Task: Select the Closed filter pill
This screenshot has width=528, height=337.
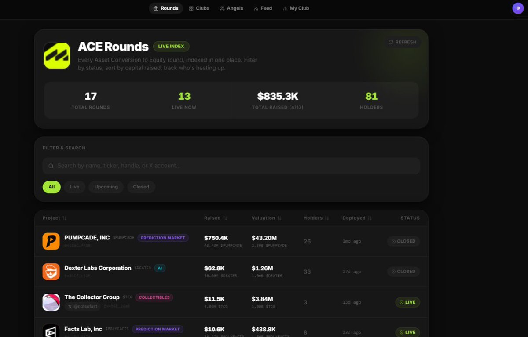Action: (141, 187)
